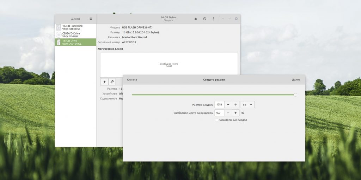Increase free space after partition with plus
Screen dimensions: 361x180
[235, 113]
